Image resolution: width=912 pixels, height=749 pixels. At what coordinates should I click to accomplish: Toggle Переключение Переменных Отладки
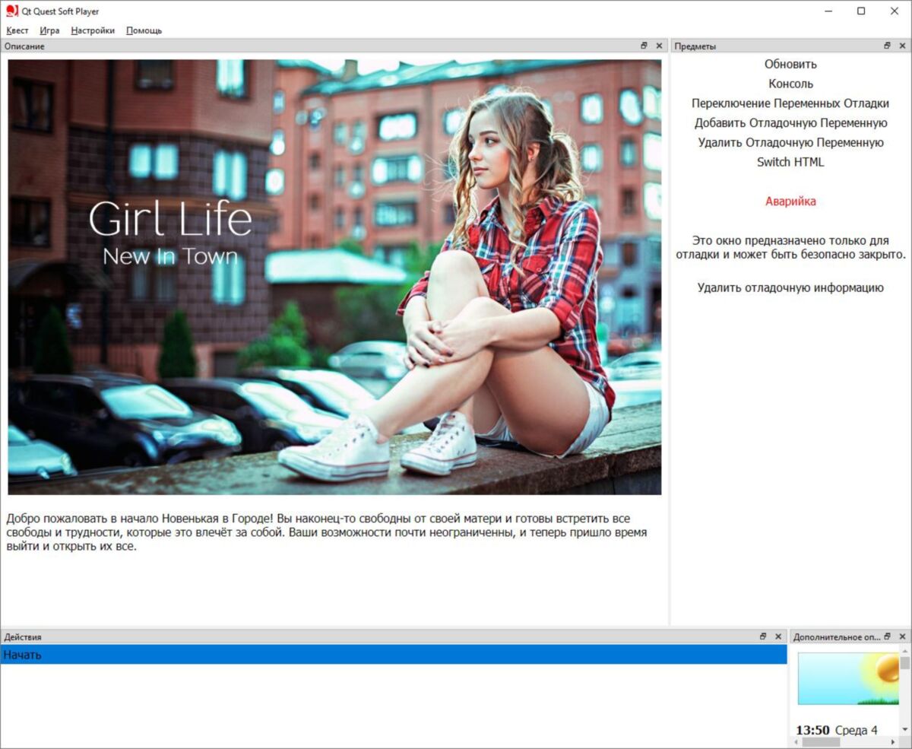coord(790,103)
